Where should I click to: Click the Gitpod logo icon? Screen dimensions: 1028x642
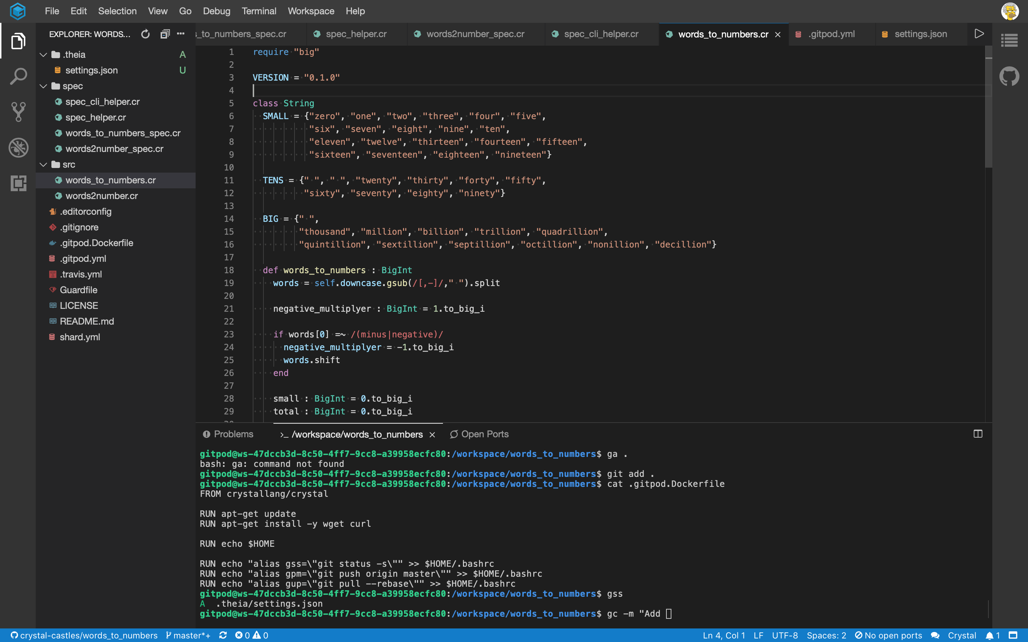point(18,11)
